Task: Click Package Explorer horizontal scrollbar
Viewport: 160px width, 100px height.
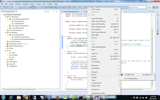Action: pyautogui.click(x=19, y=89)
